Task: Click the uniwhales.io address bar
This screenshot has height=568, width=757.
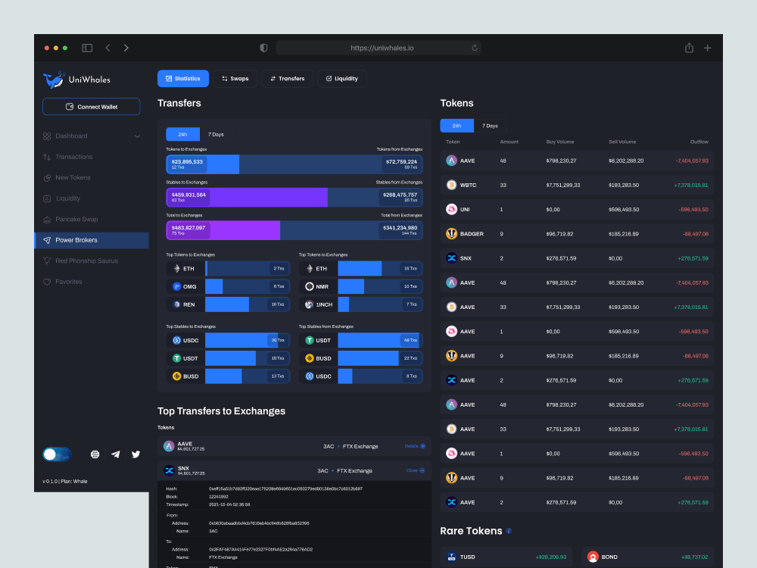Action: [x=378, y=48]
